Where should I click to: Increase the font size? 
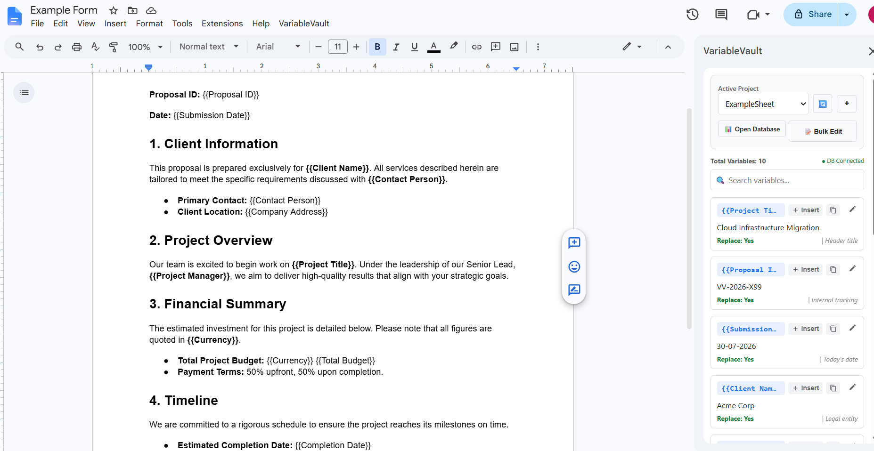pyautogui.click(x=356, y=47)
